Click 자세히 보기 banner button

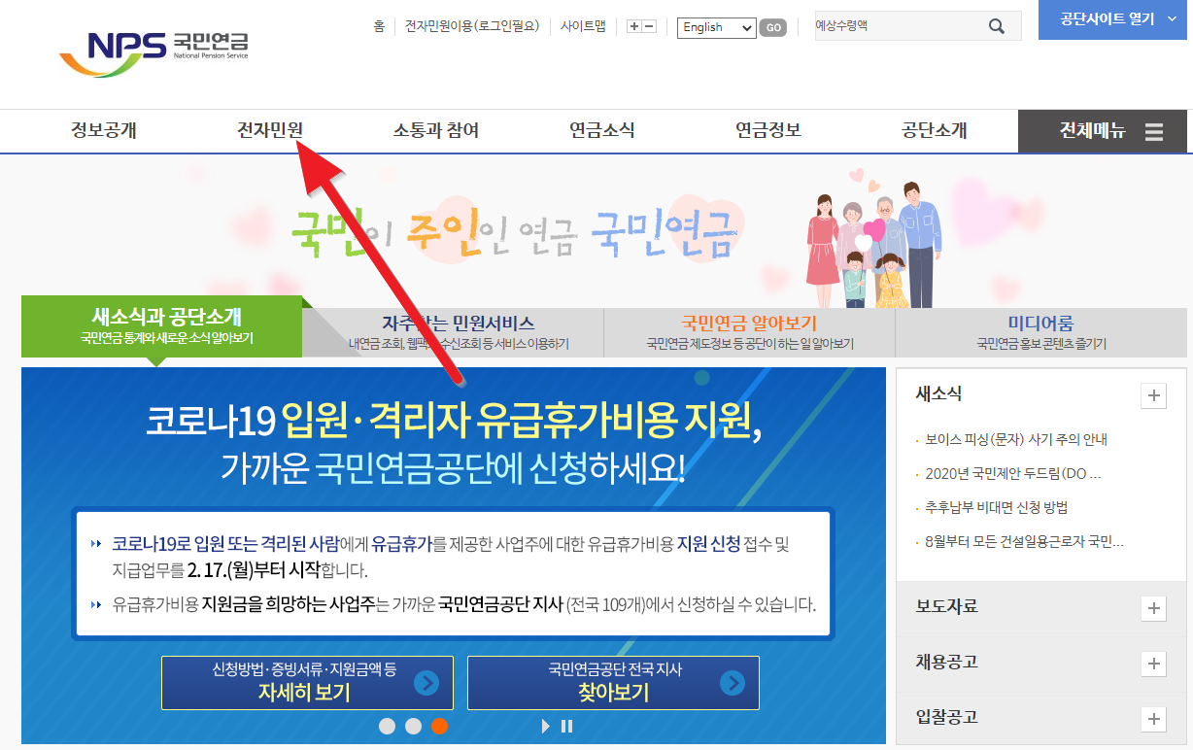(x=307, y=683)
